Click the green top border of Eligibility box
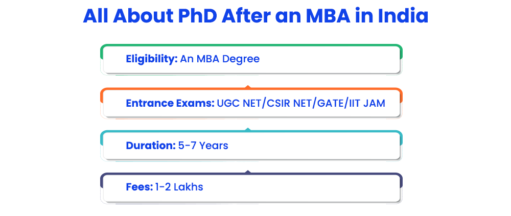The height and width of the screenshot is (216, 511). pyautogui.click(x=251, y=45)
